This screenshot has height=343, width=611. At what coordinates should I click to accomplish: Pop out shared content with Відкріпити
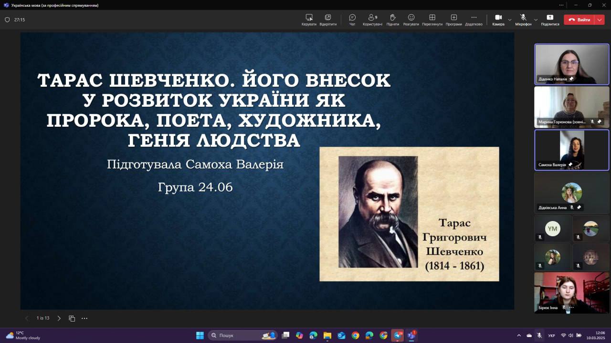click(x=328, y=19)
